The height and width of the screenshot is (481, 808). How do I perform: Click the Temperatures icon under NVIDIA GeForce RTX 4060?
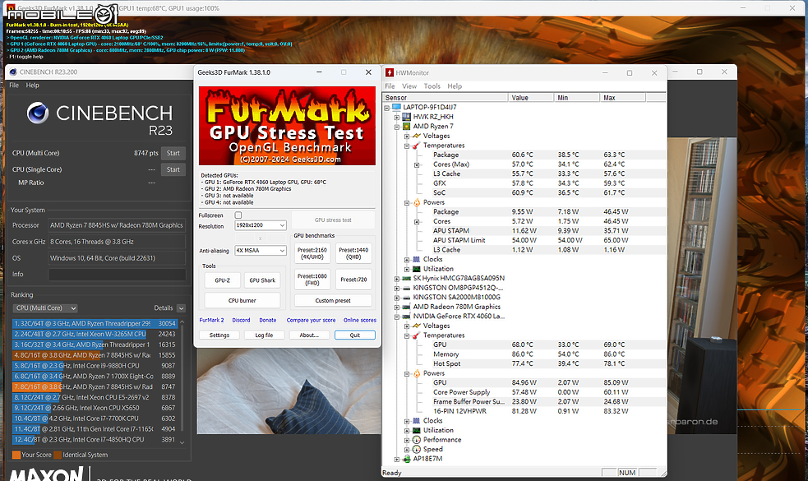(x=417, y=335)
